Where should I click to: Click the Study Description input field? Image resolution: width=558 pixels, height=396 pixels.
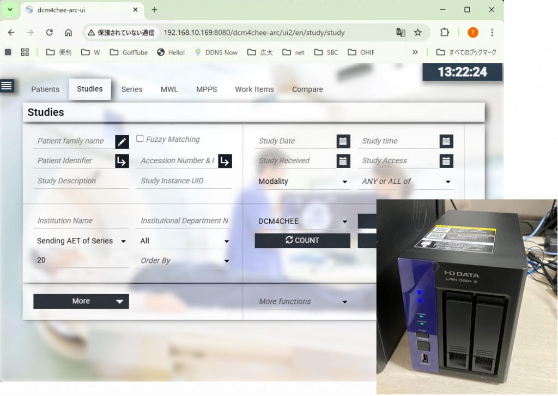tap(81, 181)
